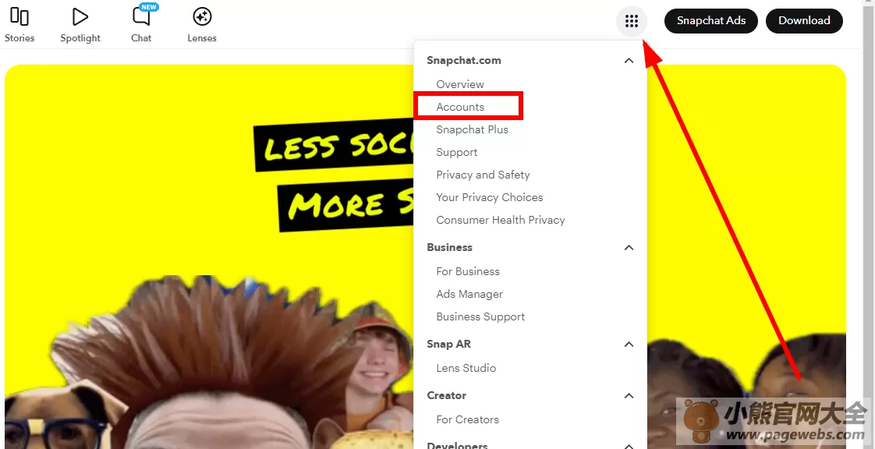Click the Snap AR section heading
This screenshot has width=875, height=449.
(x=448, y=344)
